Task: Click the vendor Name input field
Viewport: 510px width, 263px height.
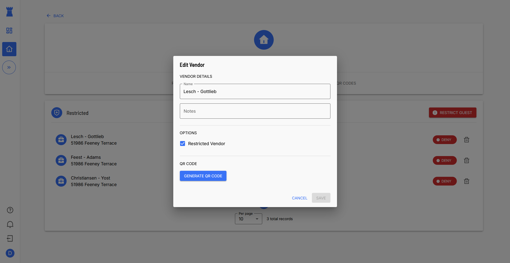Action: [255, 92]
